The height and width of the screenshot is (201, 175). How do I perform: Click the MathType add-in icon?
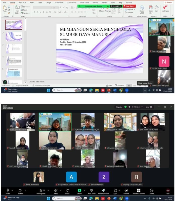(165, 8)
